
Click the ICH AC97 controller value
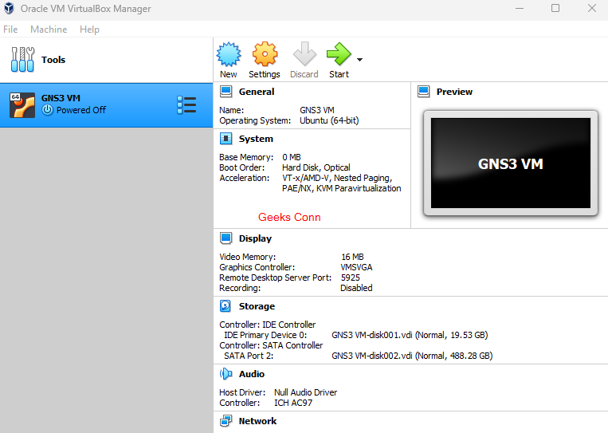click(293, 403)
